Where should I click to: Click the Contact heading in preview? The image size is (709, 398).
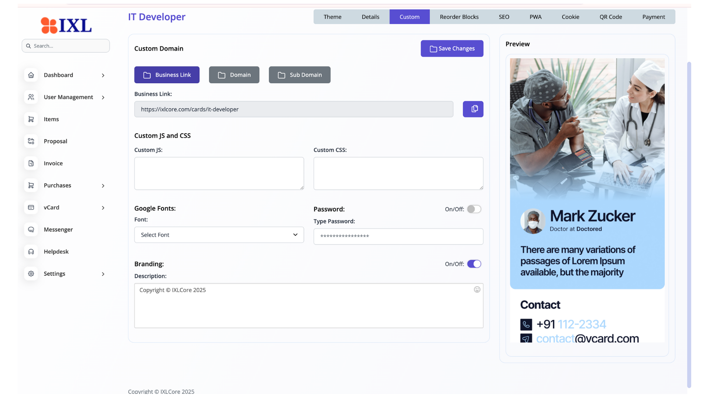[540, 305]
